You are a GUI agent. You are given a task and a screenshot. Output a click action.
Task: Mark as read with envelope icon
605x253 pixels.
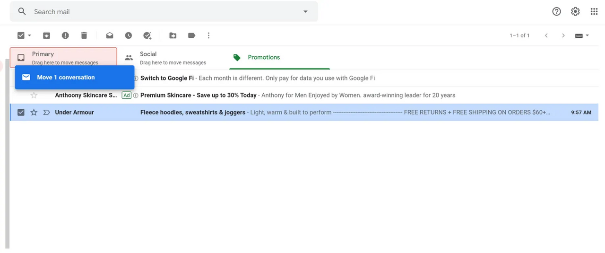tap(110, 35)
